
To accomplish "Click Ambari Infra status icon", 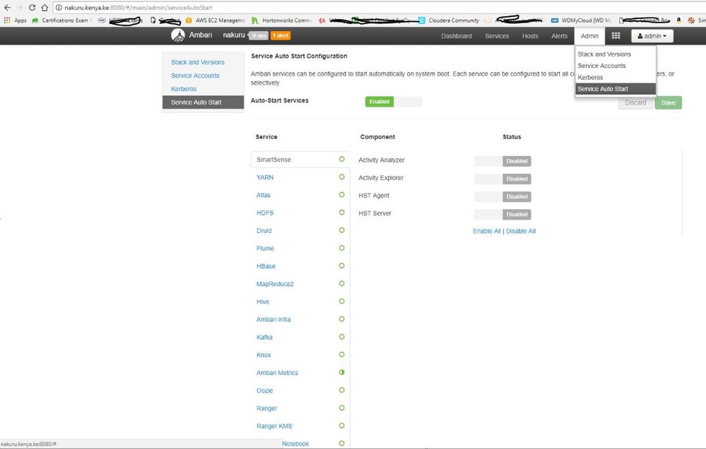I will tap(342, 319).
